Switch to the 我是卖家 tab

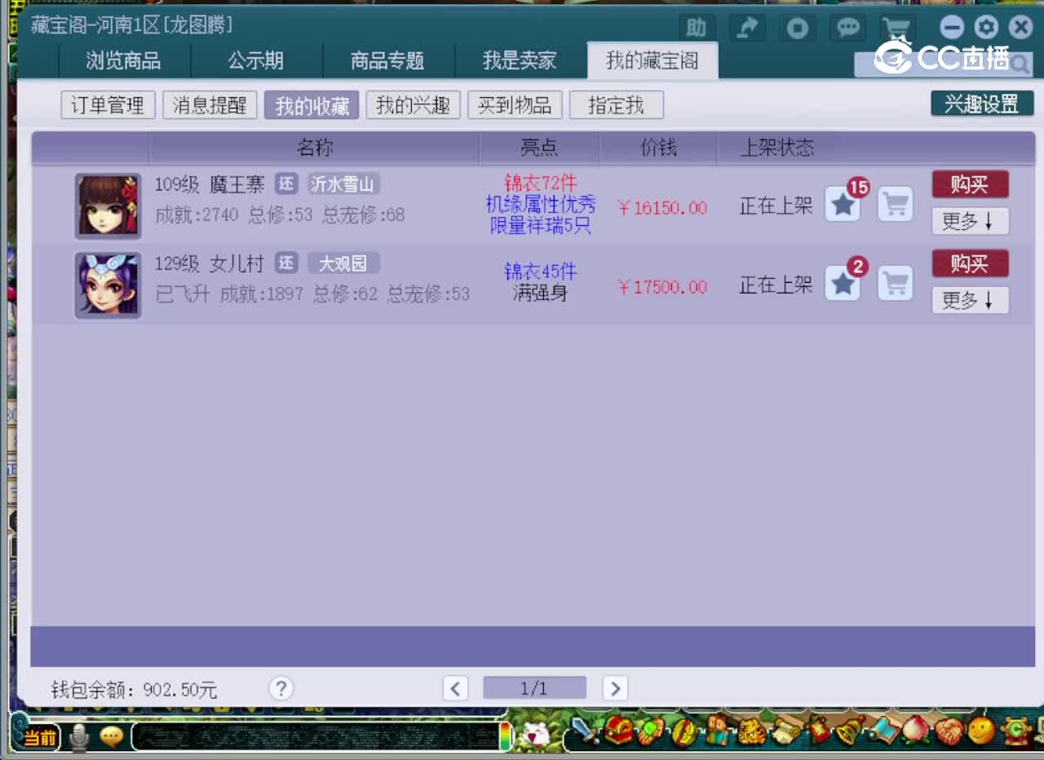click(520, 60)
